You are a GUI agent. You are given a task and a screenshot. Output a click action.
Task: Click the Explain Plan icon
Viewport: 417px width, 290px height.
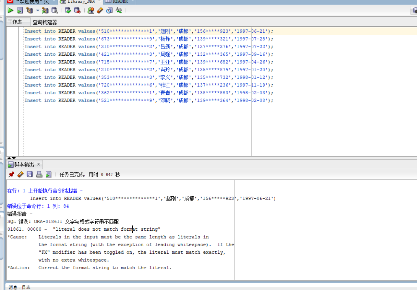(x=30, y=10)
